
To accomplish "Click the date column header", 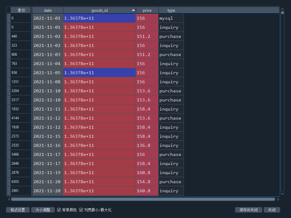I will click(47, 10).
